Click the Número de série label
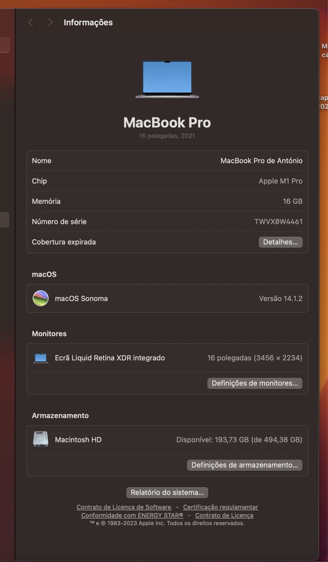The image size is (328, 562). coord(59,222)
